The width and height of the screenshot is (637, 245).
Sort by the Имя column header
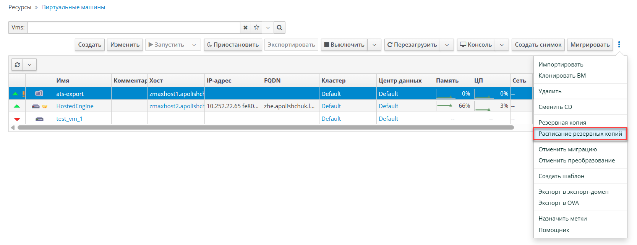(83, 81)
